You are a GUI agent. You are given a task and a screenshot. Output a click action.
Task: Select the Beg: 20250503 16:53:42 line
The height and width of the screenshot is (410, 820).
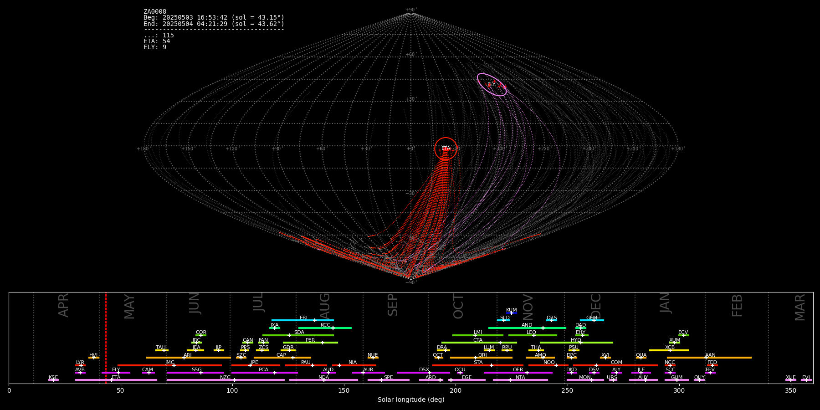214,18
